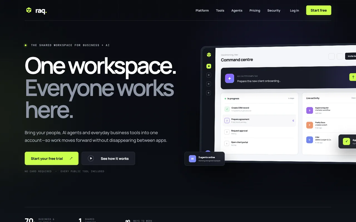
Task: Click the 4 steps label
Action: tap(291, 99)
